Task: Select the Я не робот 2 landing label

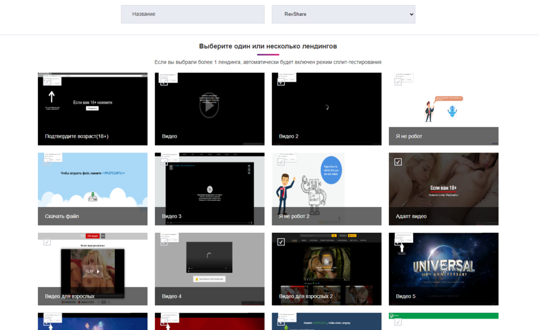Action: pyautogui.click(x=294, y=216)
